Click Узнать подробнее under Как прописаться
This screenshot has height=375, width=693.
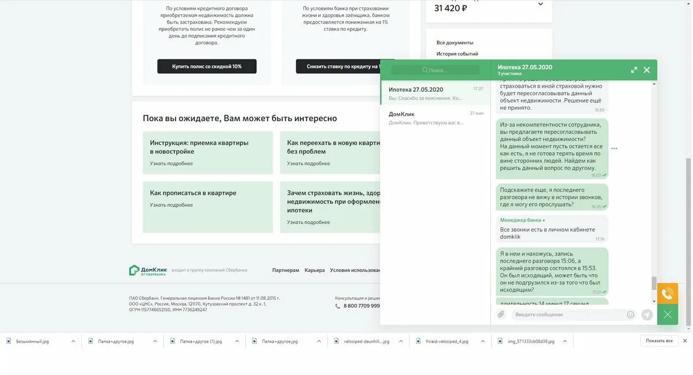point(172,205)
